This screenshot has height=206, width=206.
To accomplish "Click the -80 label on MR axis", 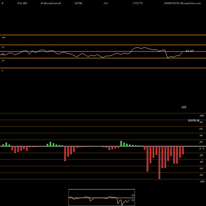I will 201,175.
